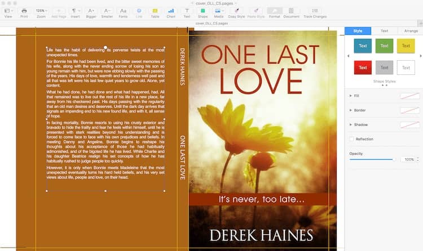Image resolution: width=423 pixels, height=251 pixels.
Task: Expand the Border section
Action: pos(350,110)
